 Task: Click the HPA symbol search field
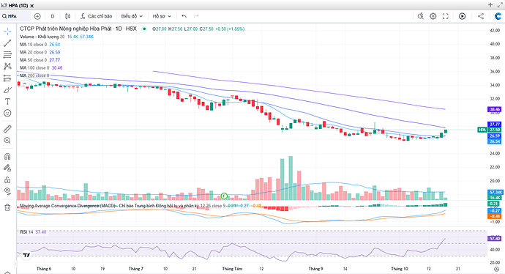[15, 16]
